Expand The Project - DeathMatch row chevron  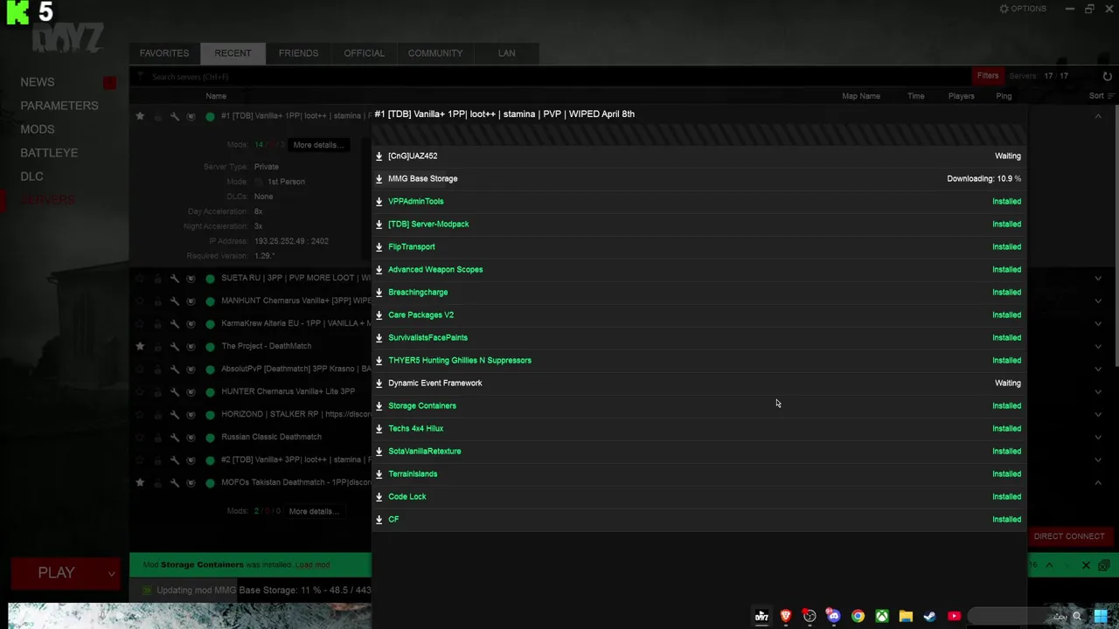1098,346
